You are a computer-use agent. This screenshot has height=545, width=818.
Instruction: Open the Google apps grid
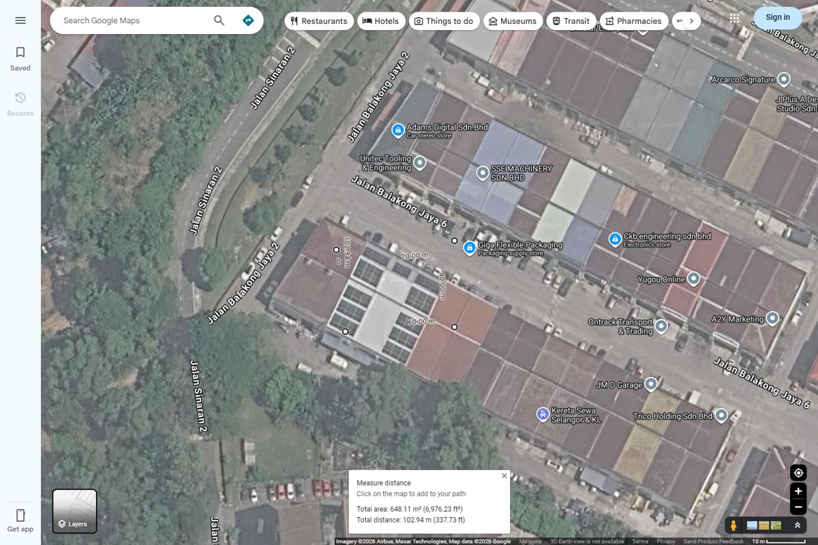[734, 18]
